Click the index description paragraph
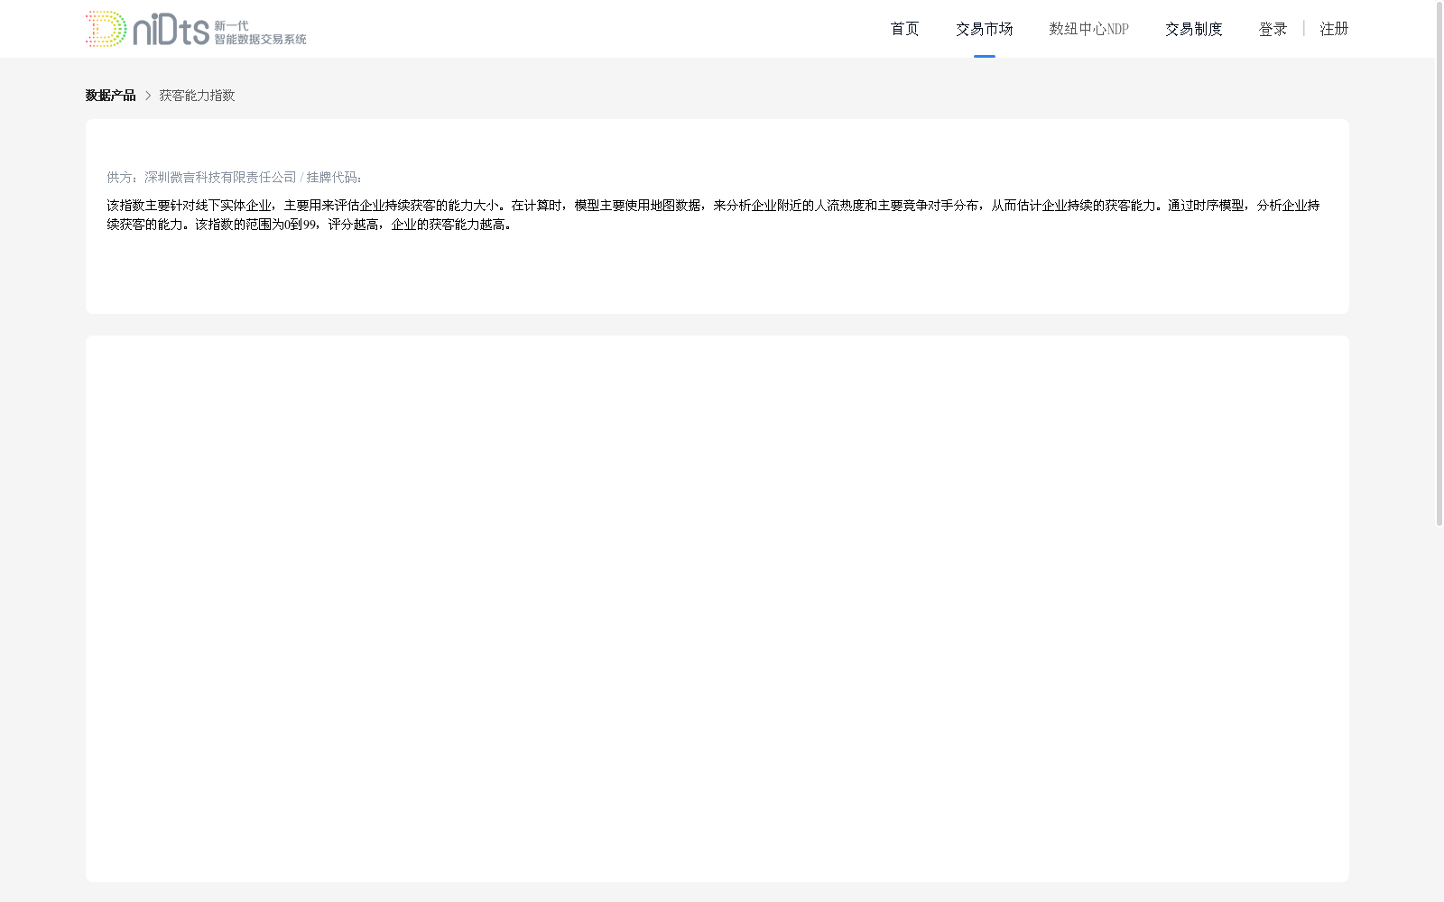 pos(713,215)
